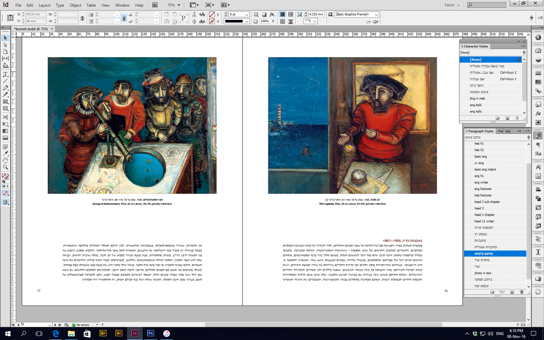544x340 pixels.
Task: Click the stroke color swatch in Control panel
Action: 212,21
